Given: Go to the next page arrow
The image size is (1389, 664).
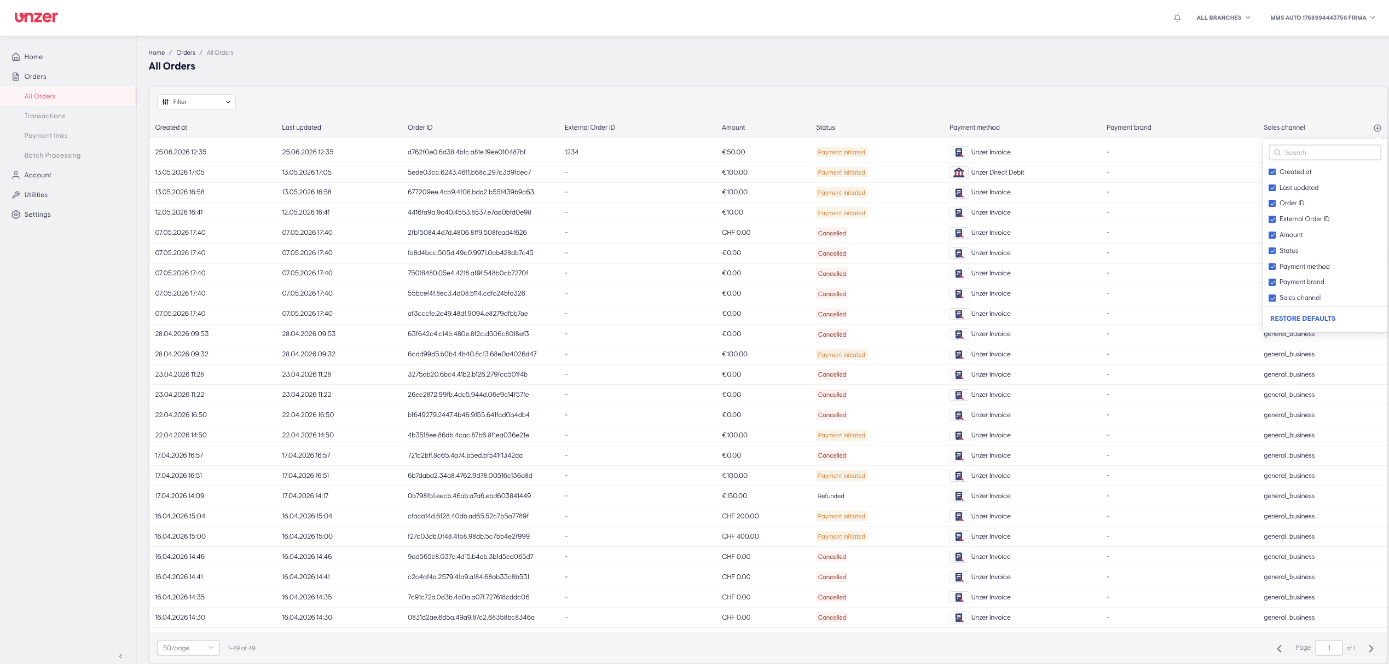Looking at the screenshot, I should click(x=1371, y=648).
